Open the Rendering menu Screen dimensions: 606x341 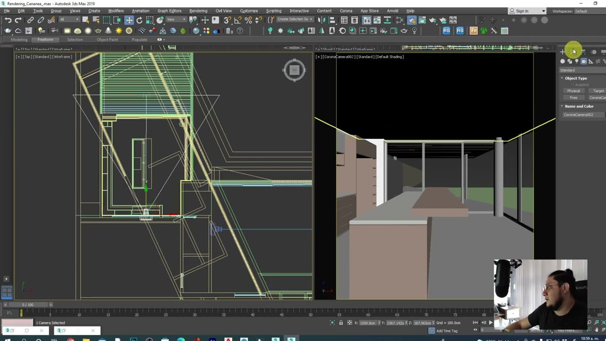(x=198, y=11)
